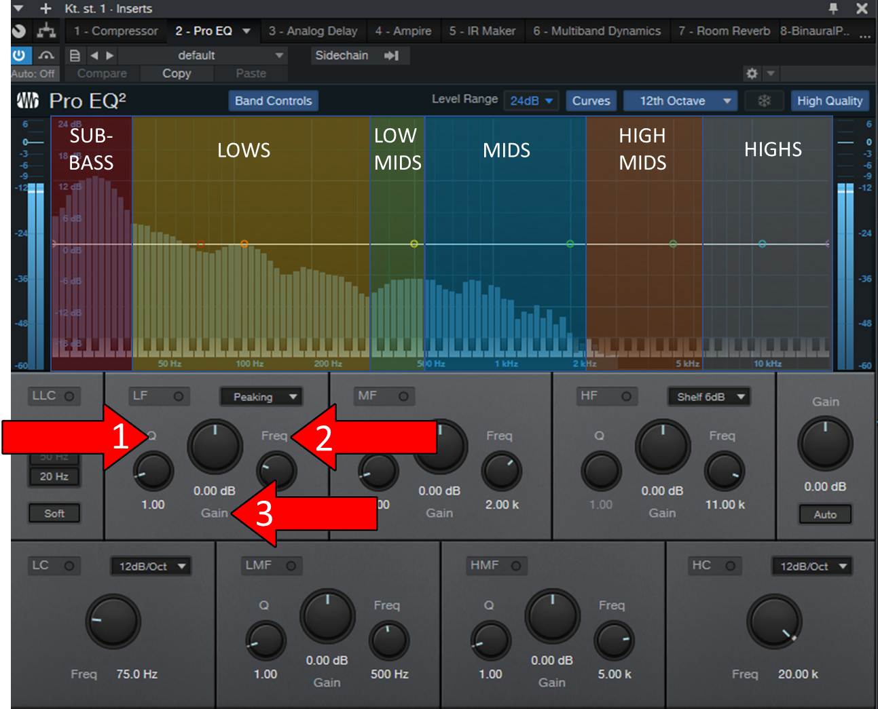Load the next preset
Screen dimensions: 878x709
(x=109, y=56)
